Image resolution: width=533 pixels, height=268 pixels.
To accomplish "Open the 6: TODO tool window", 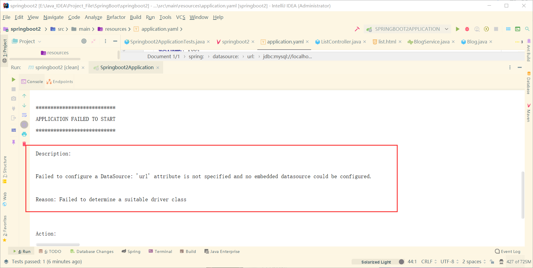I will pyautogui.click(x=50, y=251).
